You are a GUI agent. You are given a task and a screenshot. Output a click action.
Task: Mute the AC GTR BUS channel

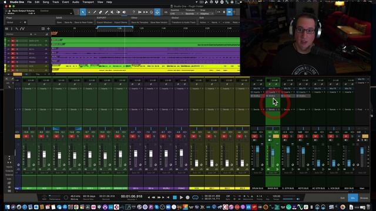[315, 137]
